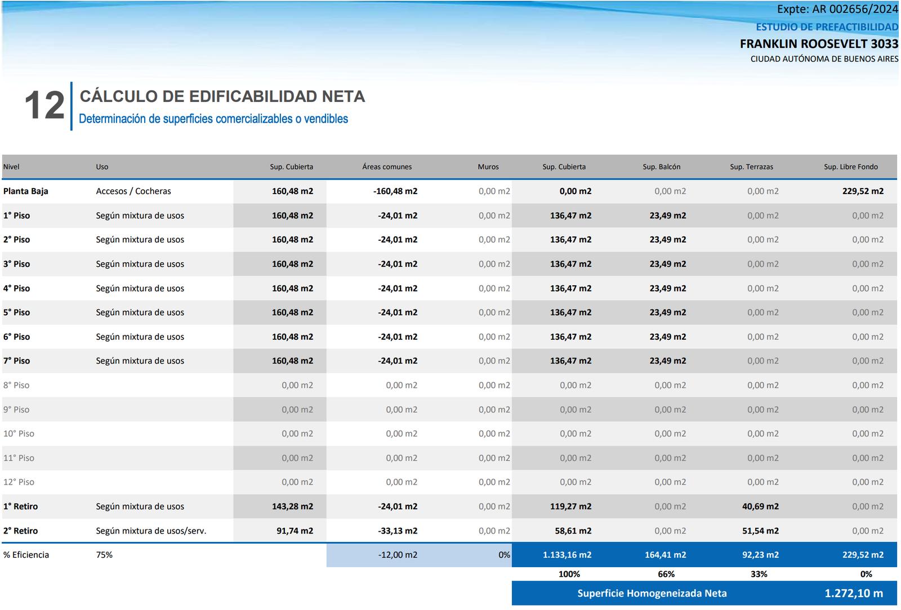Click the '164,41 m2' balcony total
Viewport: 901px width, 610px height.
665,555
